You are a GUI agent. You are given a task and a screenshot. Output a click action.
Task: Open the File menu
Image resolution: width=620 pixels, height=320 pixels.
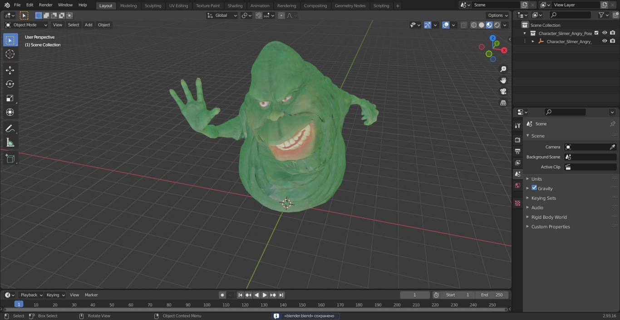[x=17, y=5]
